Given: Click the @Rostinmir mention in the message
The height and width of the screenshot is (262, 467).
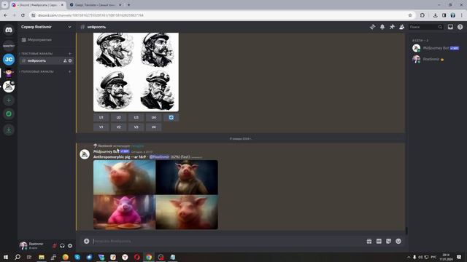Looking at the screenshot, I should pos(159,157).
